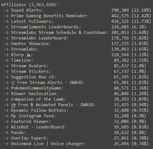Image resolution: width=153 pixels, height=149 pixels.
Task: Click the arrow before Pando
Action: [x=6, y=133]
